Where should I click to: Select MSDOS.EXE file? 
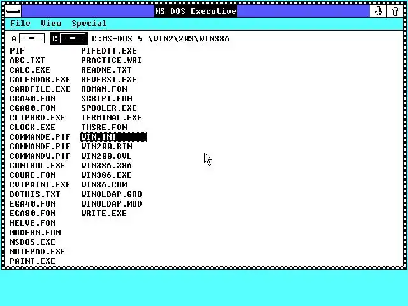click(33, 242)
